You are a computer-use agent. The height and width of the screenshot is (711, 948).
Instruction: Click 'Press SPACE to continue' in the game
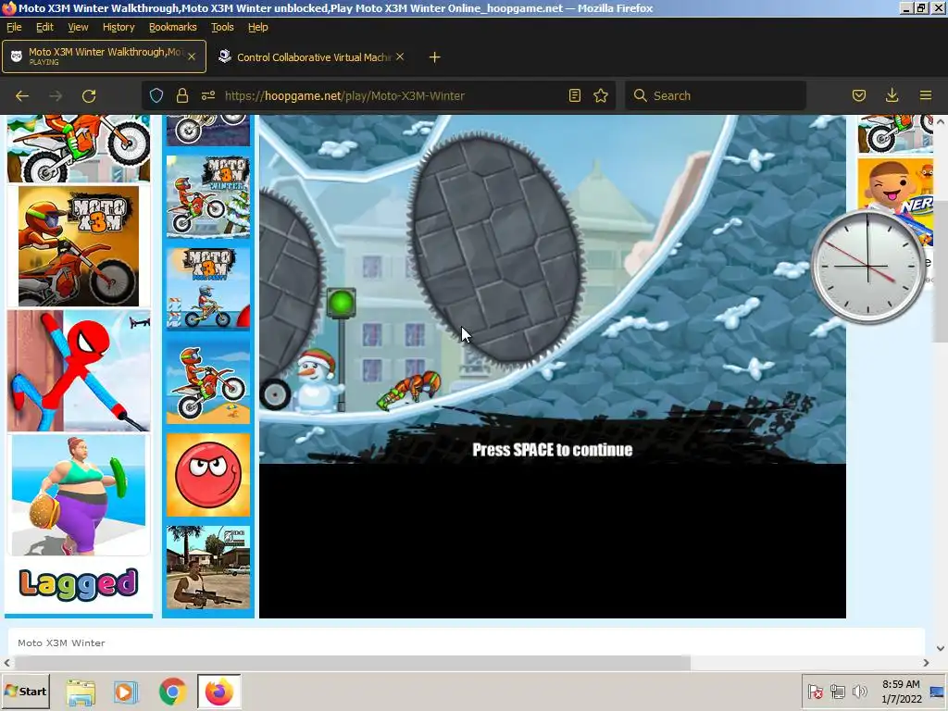click(x=552, y=450)
